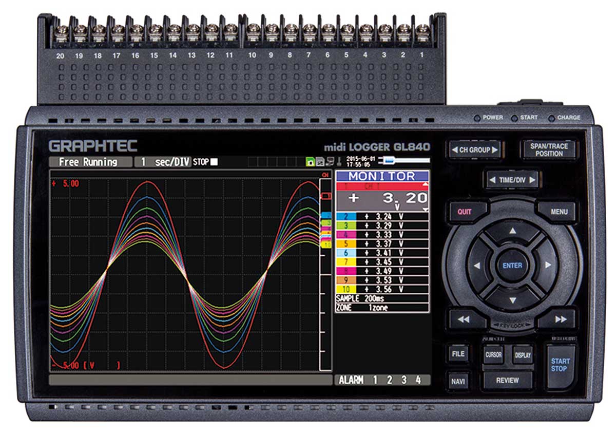Tap the left arrow of CH GROUP key
This screenshot has width=616, height=434.
(454, 150)
